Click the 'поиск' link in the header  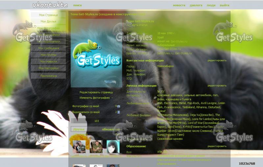(x=78, y=5)
